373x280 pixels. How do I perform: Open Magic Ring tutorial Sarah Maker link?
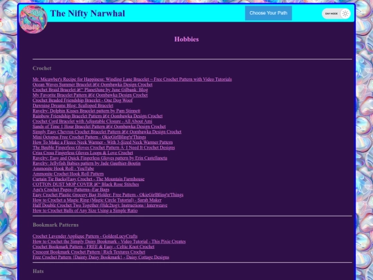pos(97,200)
